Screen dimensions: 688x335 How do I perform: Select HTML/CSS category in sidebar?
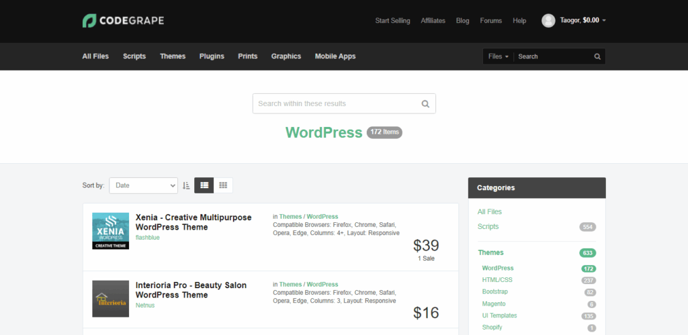point(497,280)
